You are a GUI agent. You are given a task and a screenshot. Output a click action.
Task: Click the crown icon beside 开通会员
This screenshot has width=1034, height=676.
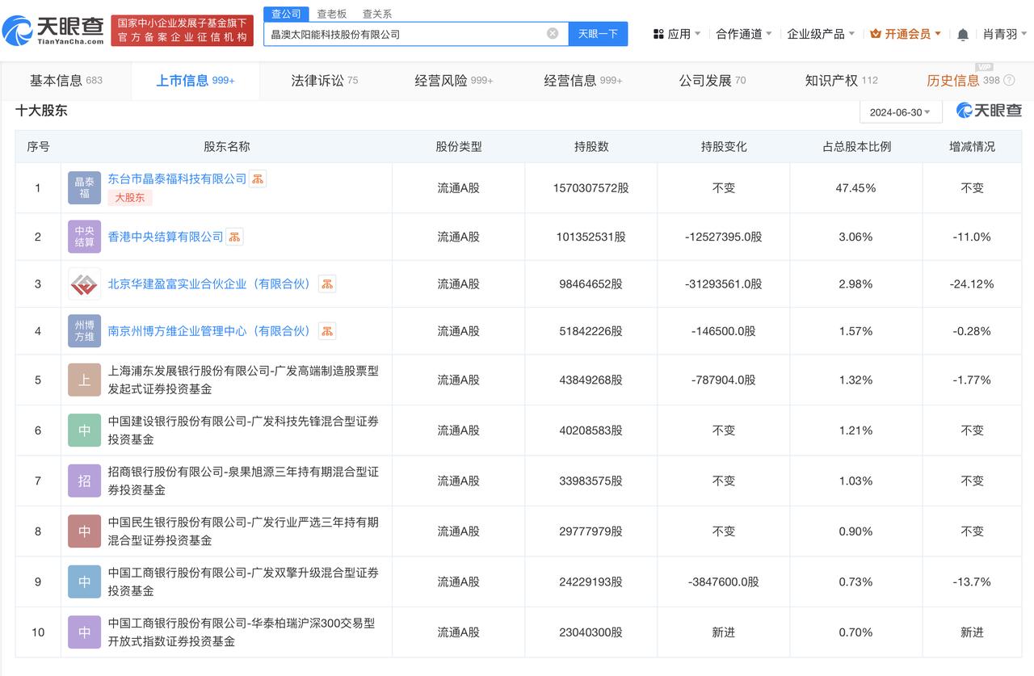[876, 34]
